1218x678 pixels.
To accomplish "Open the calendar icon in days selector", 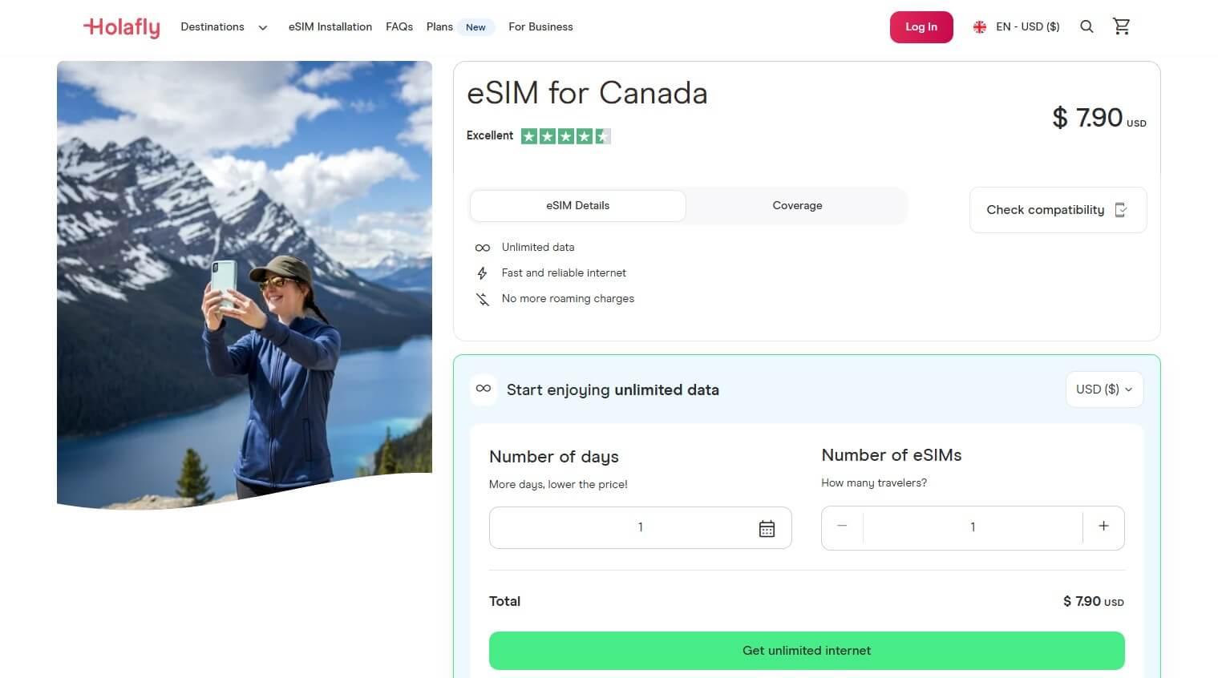I will pos(767,527).
